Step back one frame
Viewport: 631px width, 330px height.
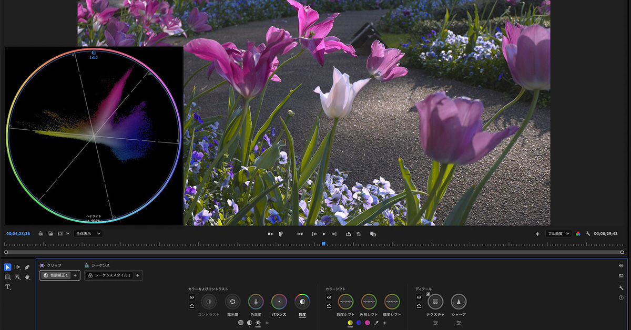[314, 234]
